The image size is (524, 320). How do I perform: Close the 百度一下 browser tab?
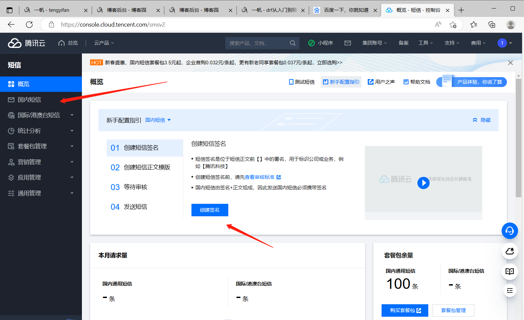point(375,10)
